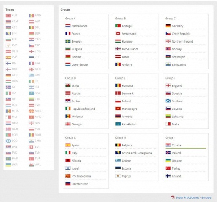
Task: Click the Spain flag in Group G
Action: point(68,145)
